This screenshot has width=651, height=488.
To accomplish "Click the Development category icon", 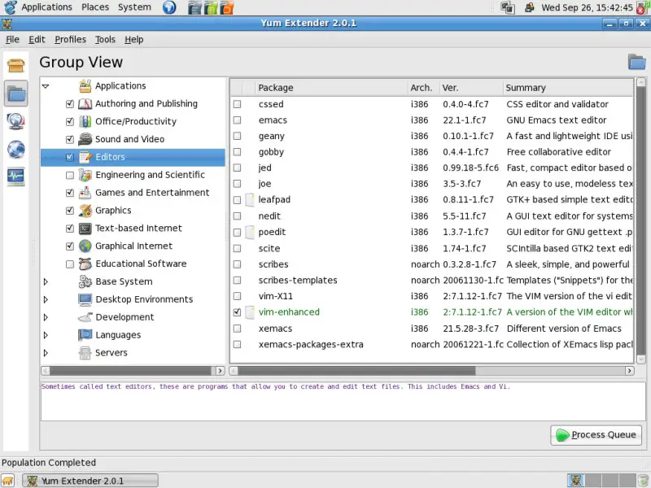I will (x=85, y=317).
